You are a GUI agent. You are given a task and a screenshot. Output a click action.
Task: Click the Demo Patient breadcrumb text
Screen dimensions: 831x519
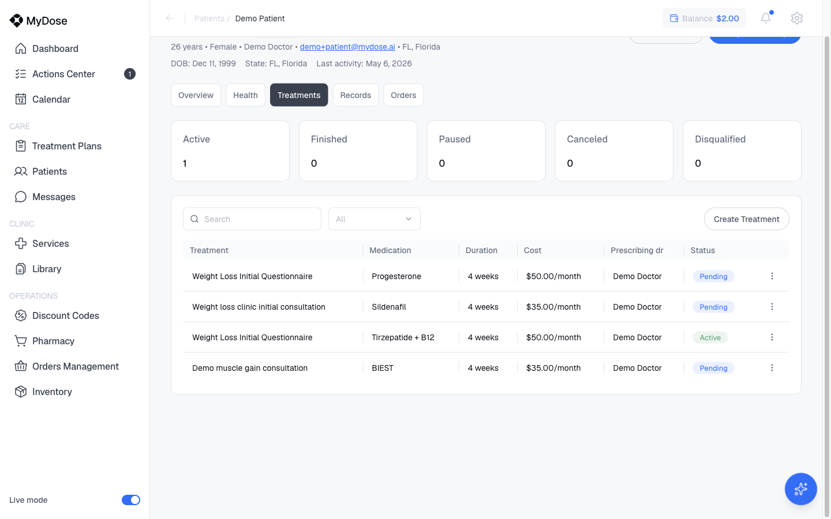tap(260, 18)
